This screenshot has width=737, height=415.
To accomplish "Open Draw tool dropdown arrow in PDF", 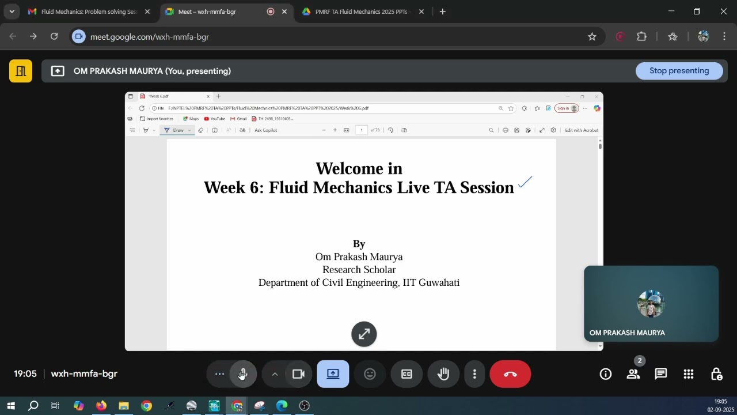I will click(x=189, y=130).
